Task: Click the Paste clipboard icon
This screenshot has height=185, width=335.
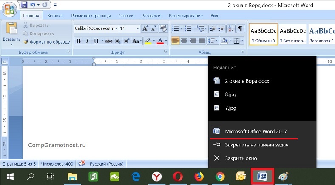Action: pyautogui.click(x=11, y=28)
